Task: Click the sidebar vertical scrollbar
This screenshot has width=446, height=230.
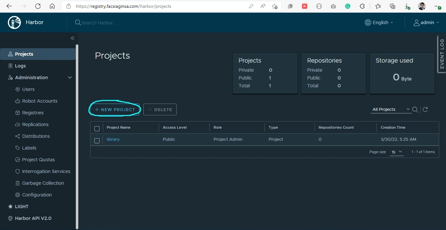Action: click(x=77, y=137)
